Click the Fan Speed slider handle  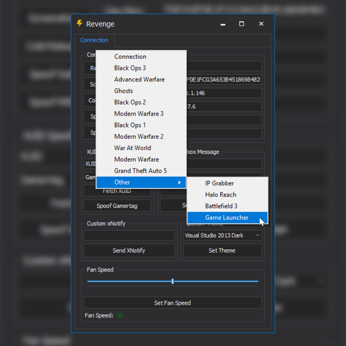pos(172,281)
